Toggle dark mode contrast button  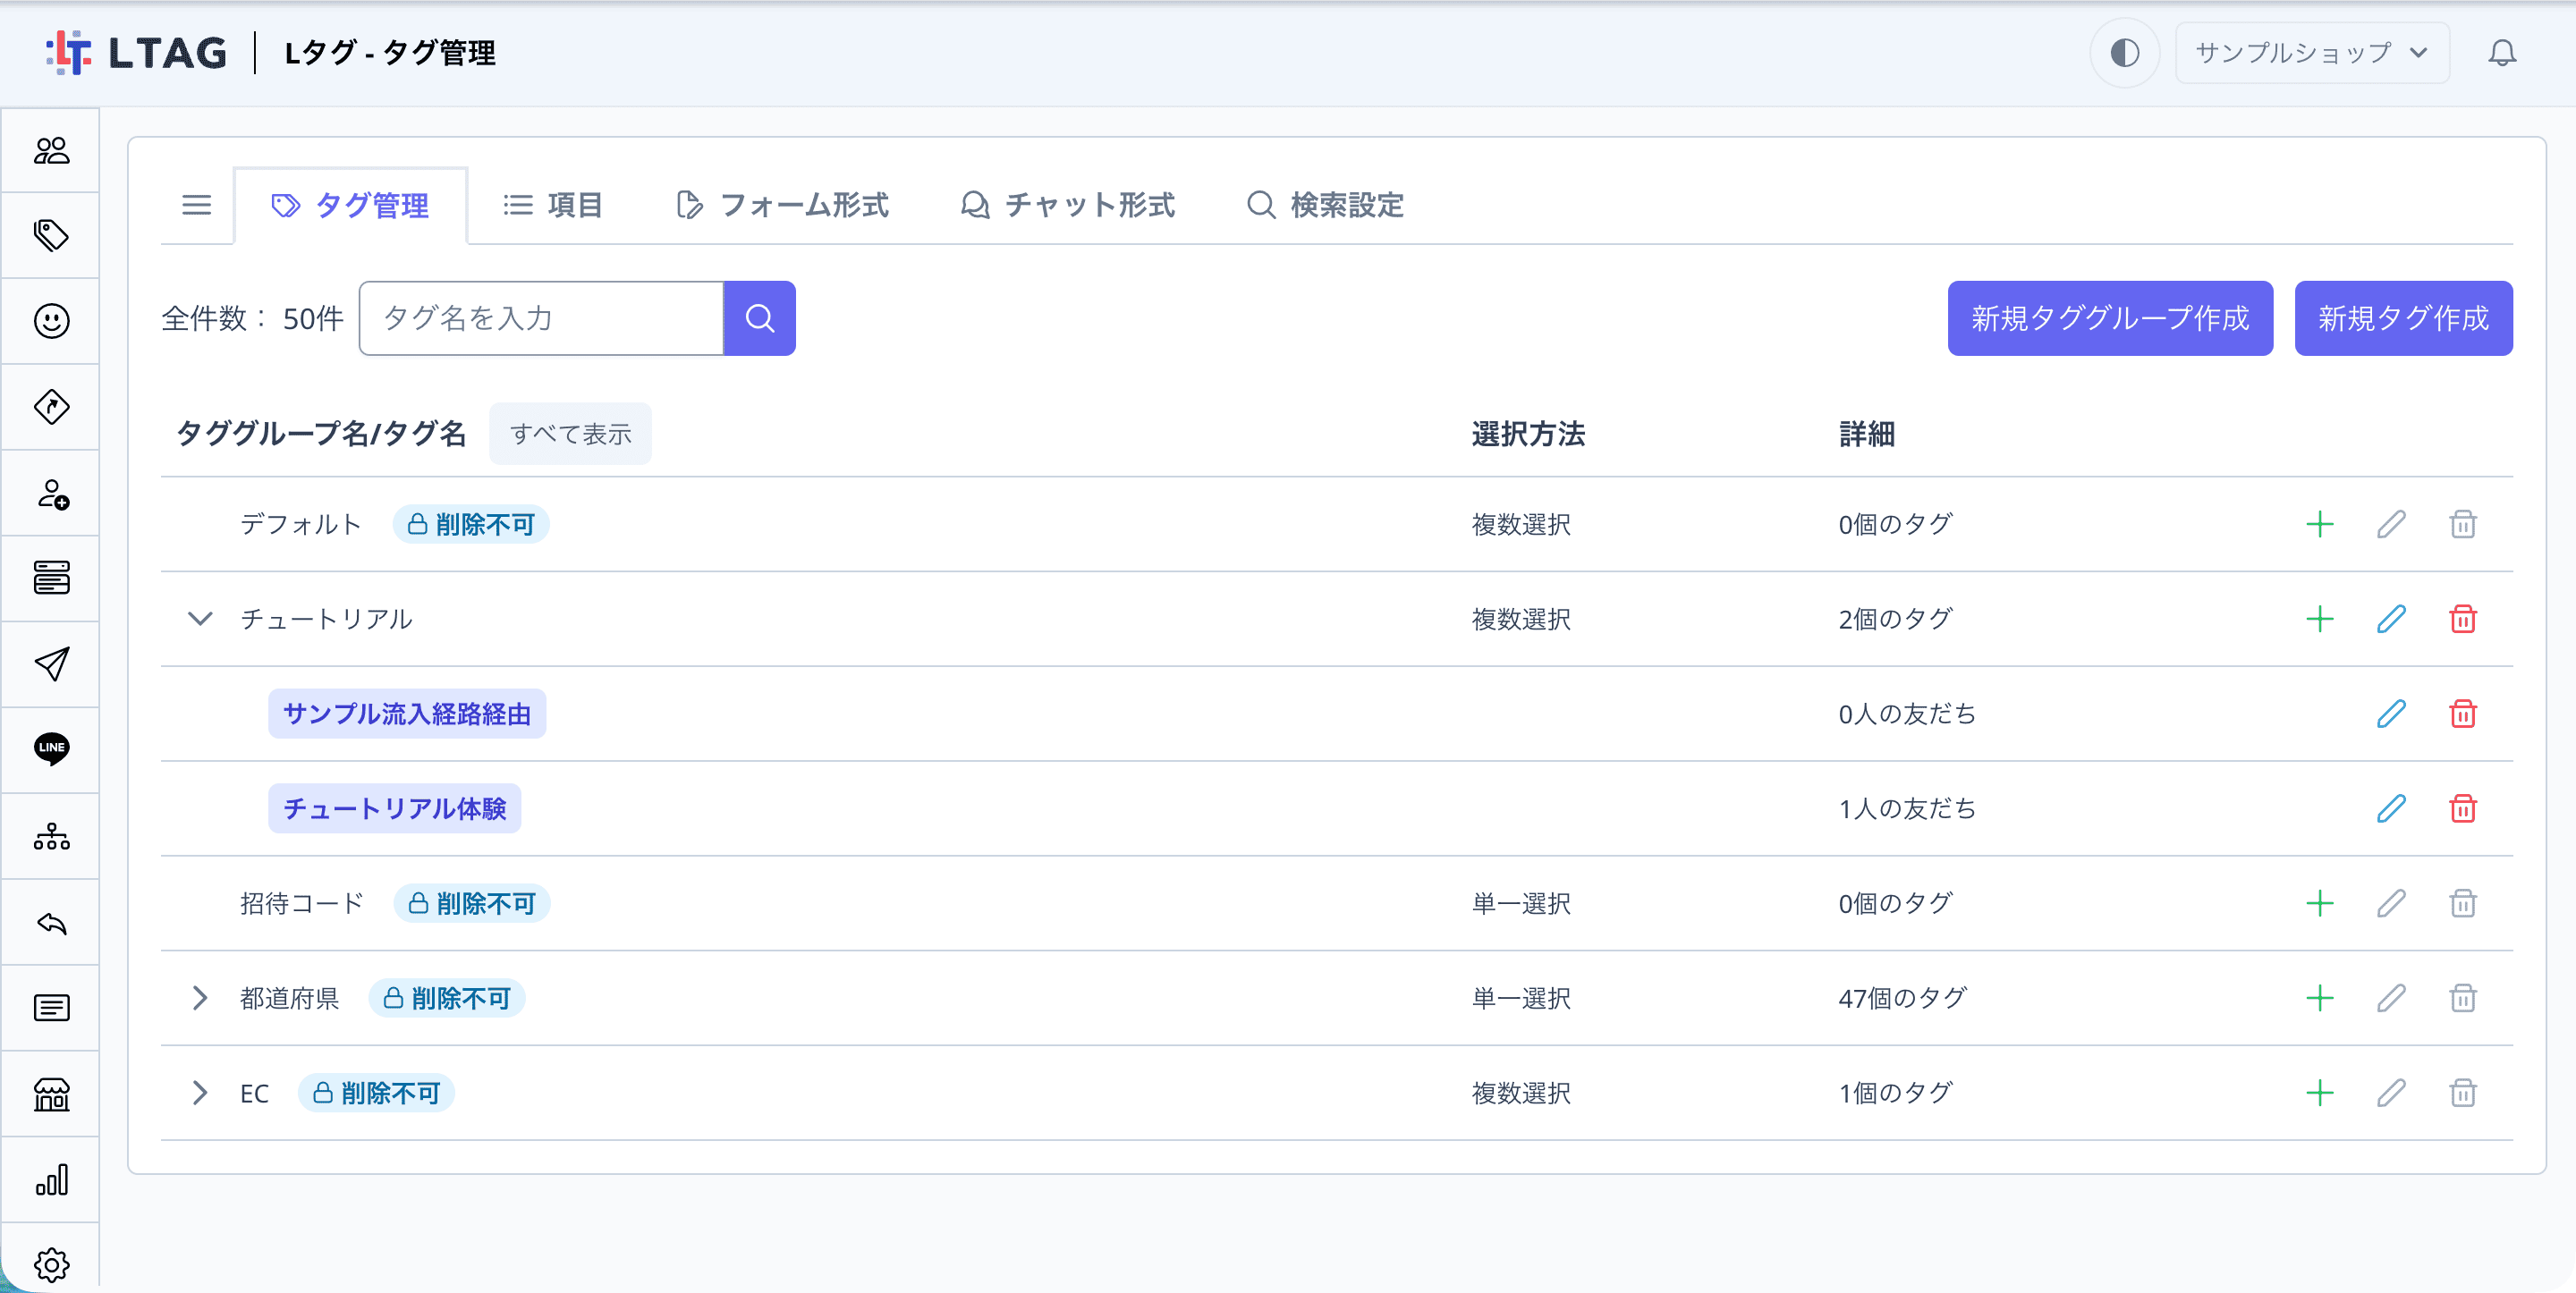2124,53
